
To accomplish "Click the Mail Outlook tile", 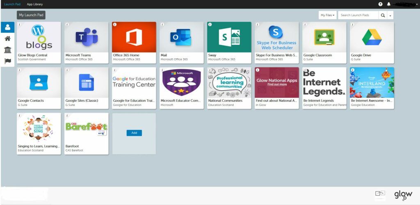I will (181, 37).
